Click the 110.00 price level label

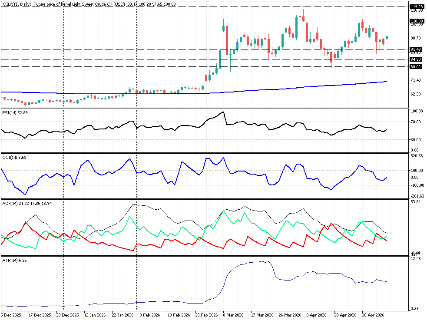coord(417,21)
